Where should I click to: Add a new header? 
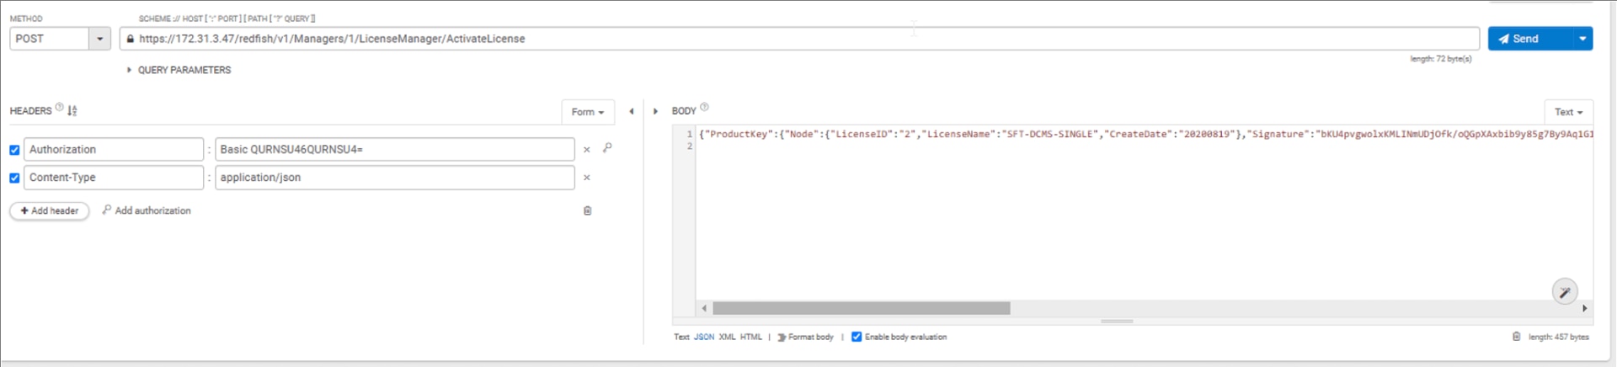click(50, 210)
